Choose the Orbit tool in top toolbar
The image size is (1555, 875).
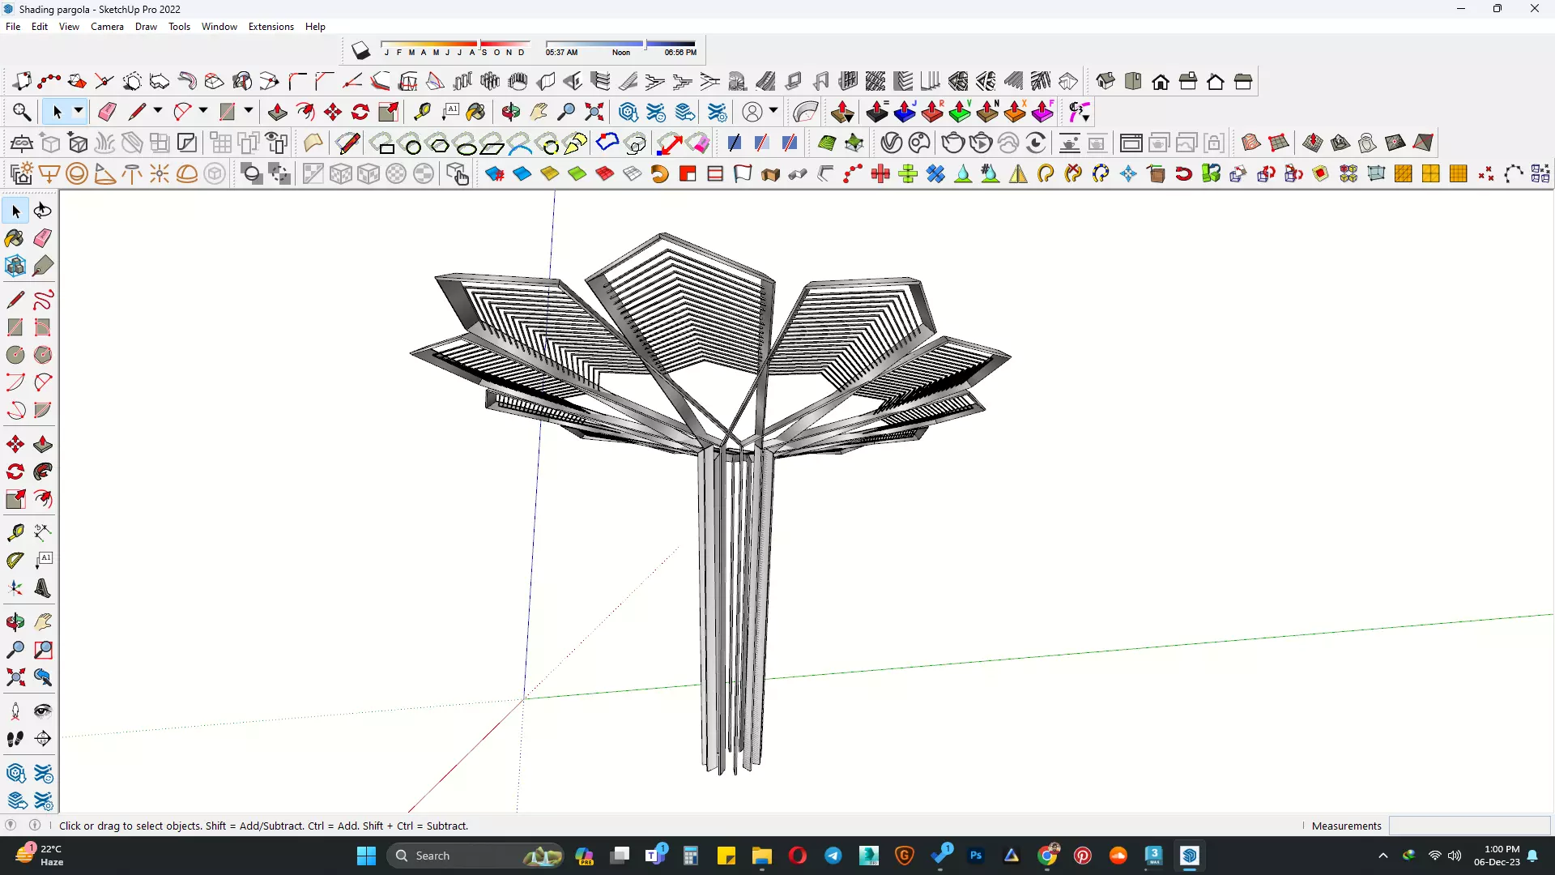(x=510, y=112)
